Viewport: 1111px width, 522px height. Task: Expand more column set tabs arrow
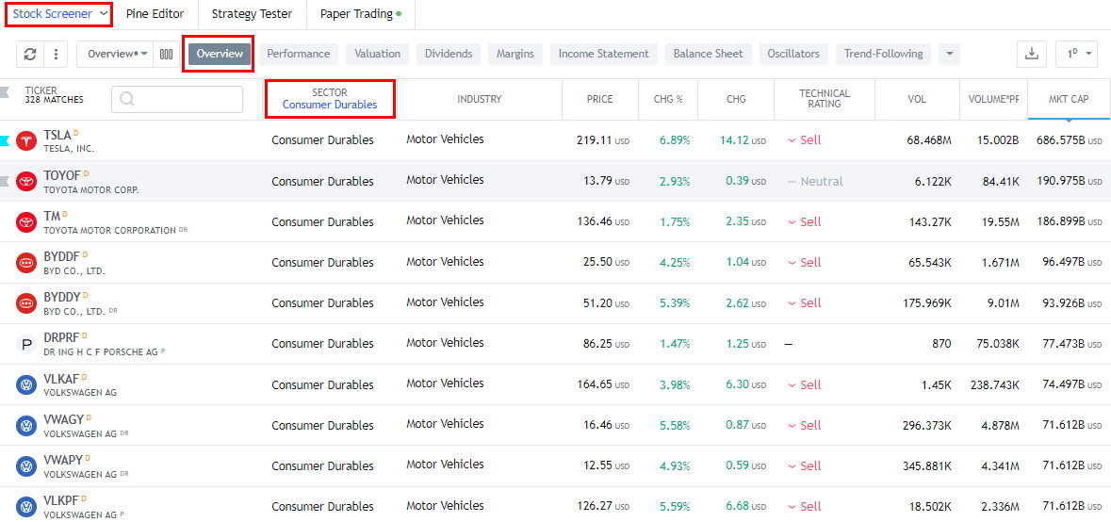click(950, 54)
